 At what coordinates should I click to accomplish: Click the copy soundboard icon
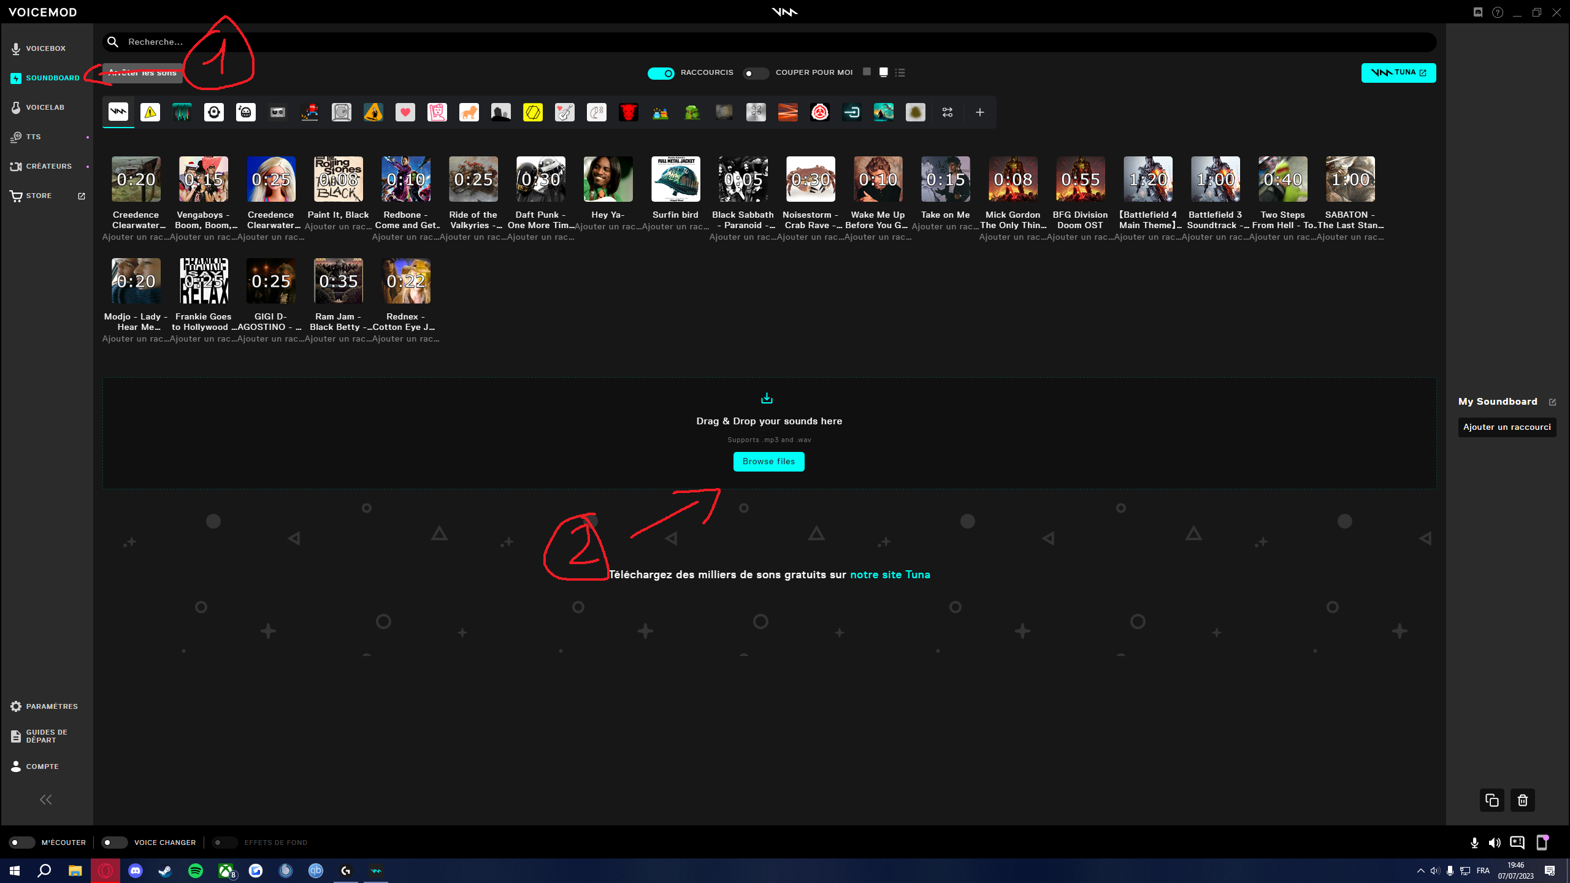1491,800
